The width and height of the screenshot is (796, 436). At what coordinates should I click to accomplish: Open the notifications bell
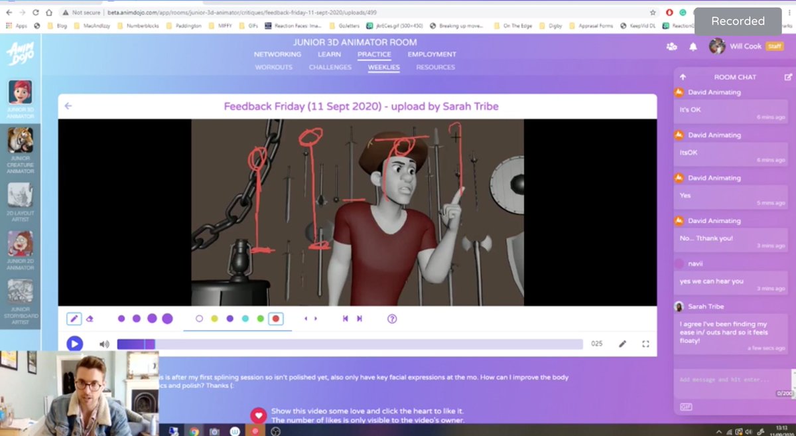point(693,46)
